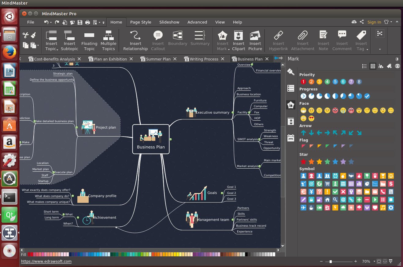The width and height of the screenshot is (403, 267).
Task: Open the Firefox browser from dock
Action: [9, 53]
